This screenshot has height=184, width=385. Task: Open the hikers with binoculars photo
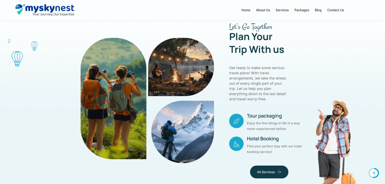(x=113, y=98)
